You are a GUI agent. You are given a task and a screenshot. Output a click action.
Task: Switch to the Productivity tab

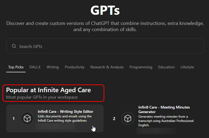(x=75, y=67)
